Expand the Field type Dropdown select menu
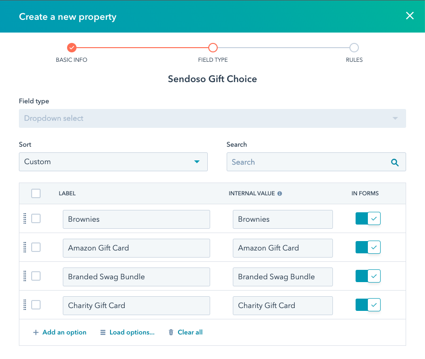This screenshot has height=359, width=425. coord(212,118)
